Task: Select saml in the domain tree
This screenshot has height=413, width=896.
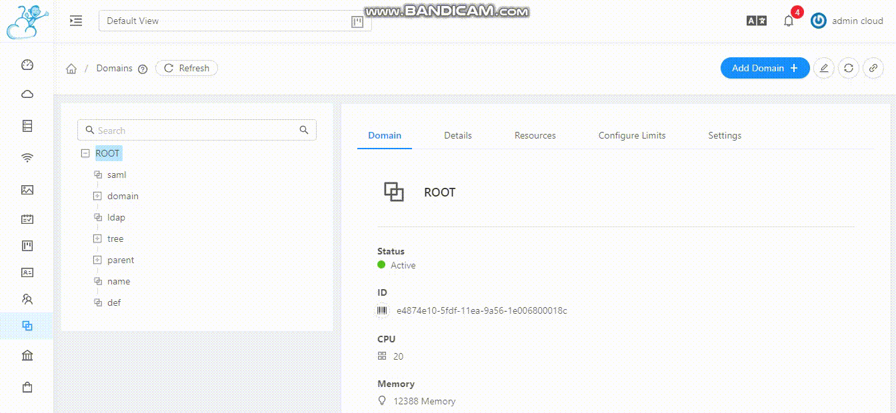Action: point(117,175)
